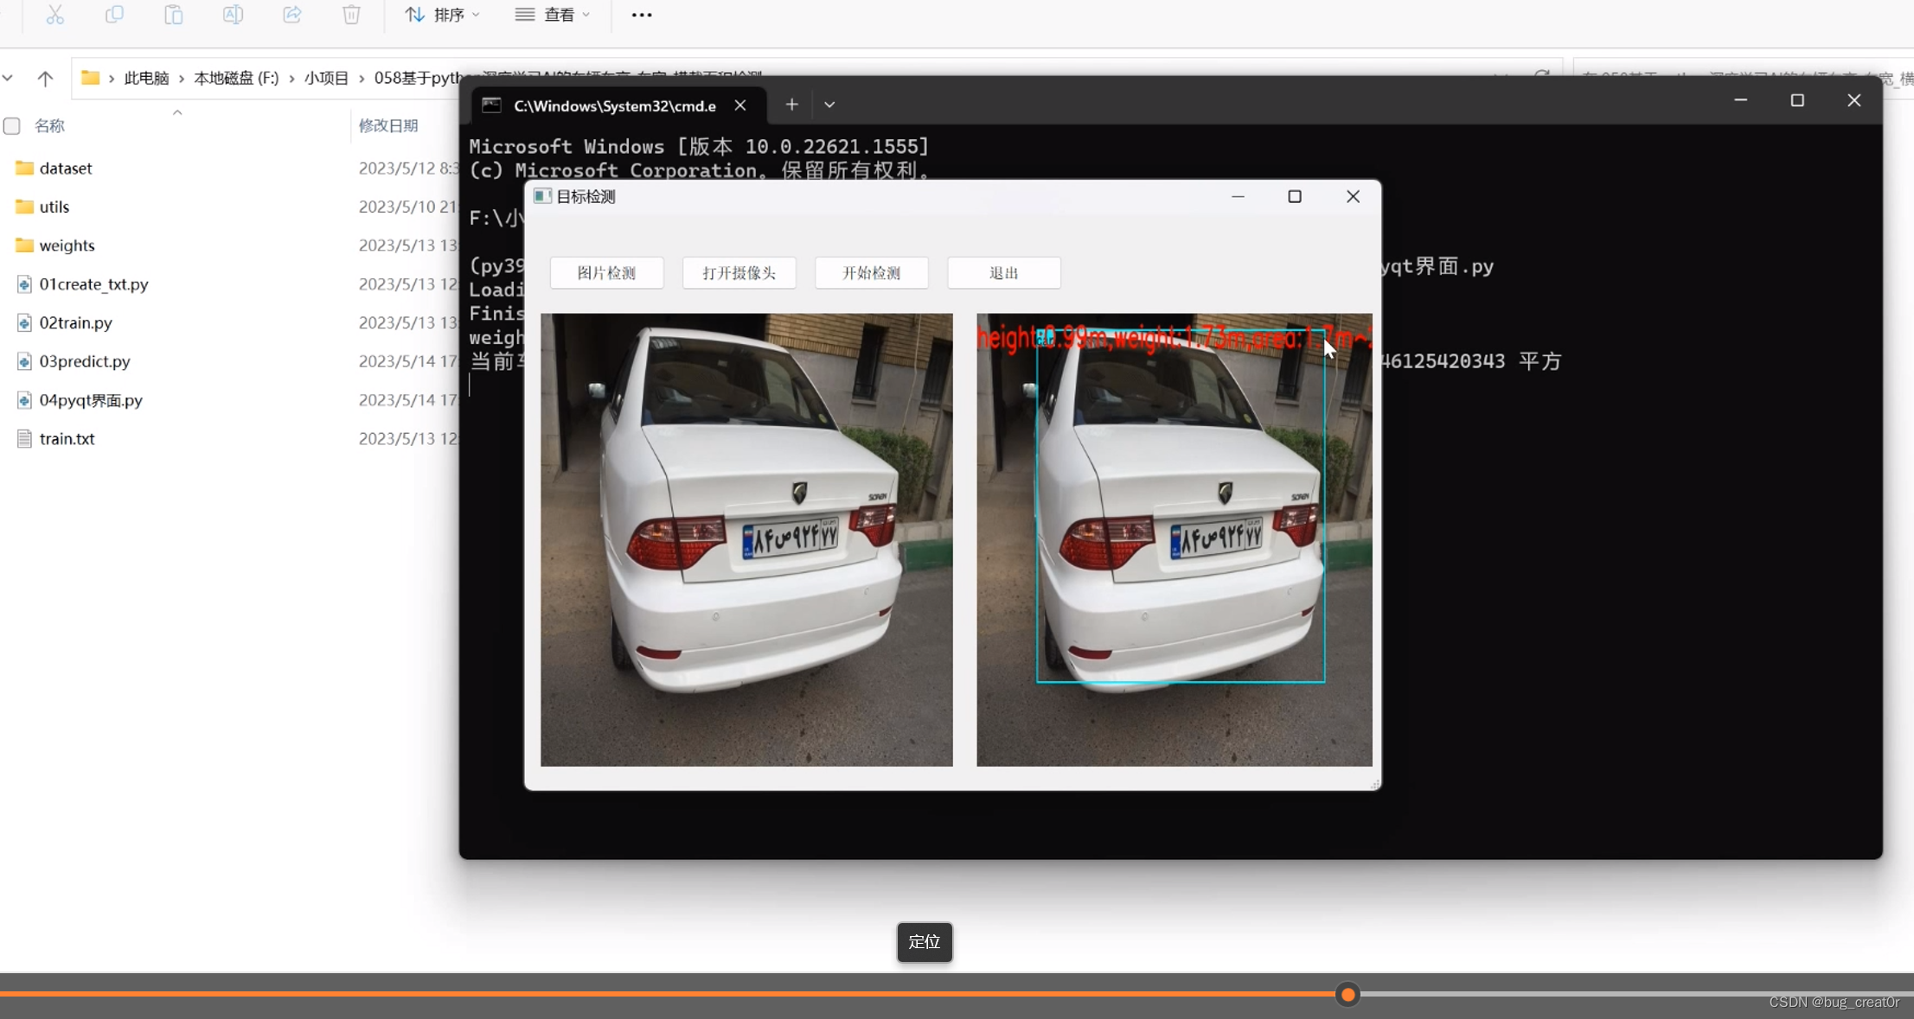
Task: Click the Share icon in toolbar
Action: pyautogui.click(x=292, y=15)
